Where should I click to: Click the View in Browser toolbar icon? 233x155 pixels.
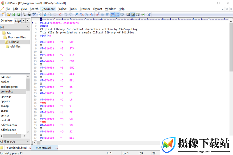pos(39,14)
